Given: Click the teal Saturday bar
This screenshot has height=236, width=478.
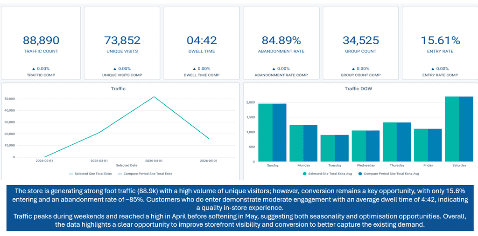Looking at the screenshot, I should 452,129.
